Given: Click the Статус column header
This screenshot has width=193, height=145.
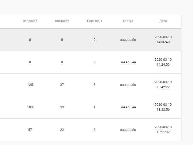Looking at the screenshot, I should [128, 21].
